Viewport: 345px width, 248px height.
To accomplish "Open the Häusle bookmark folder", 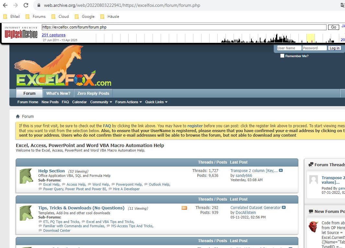I will click(109, 17).
